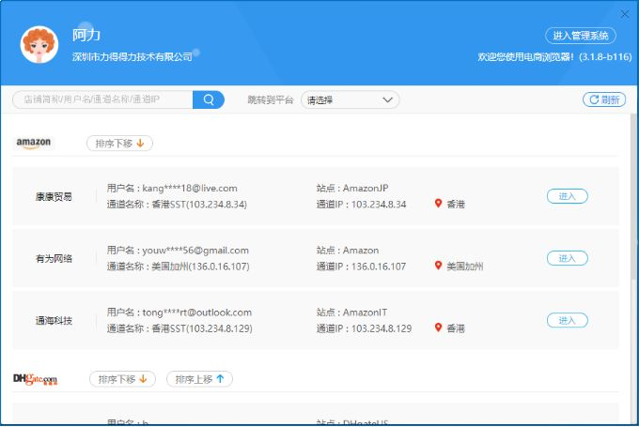Move amazon group down with 排序下移

coord(119,144)
